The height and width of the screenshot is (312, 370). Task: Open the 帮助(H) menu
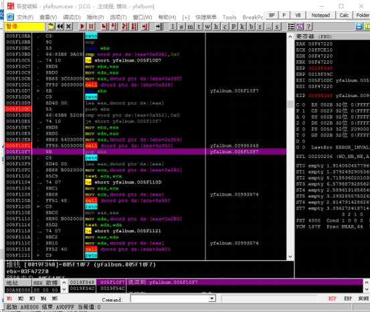pyautogui.click(x=167, y=17)
